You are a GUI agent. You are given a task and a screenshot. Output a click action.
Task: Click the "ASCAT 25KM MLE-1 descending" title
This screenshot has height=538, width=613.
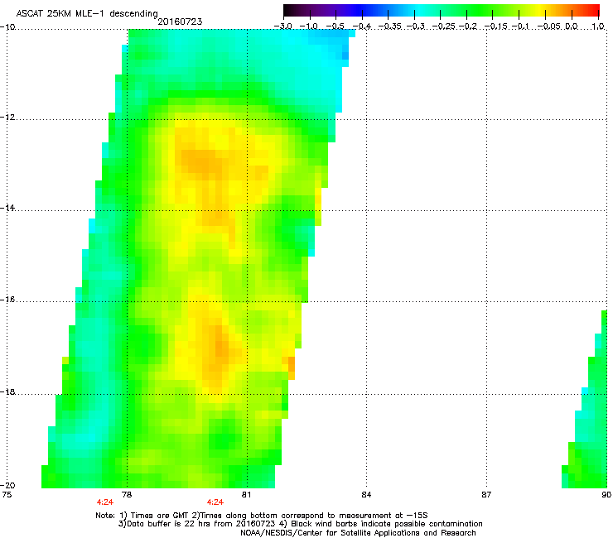click(87, 14)
